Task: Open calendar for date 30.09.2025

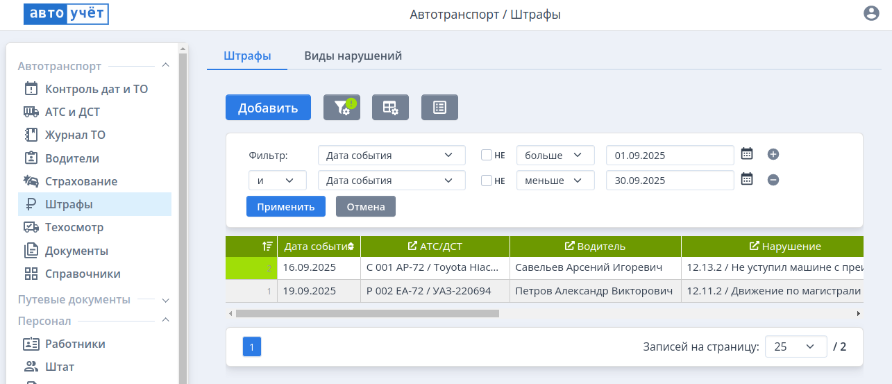Action: click(x=747, y=179)
